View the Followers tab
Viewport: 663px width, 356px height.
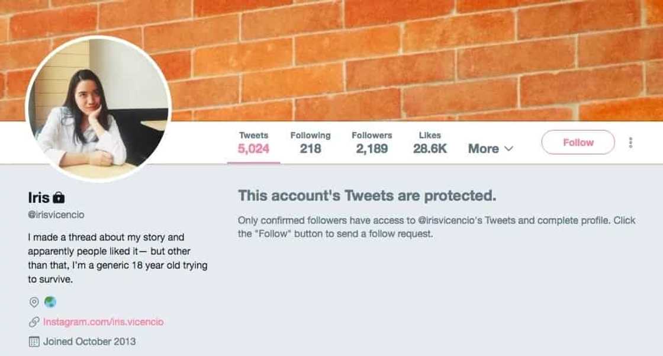coord(372,143)
